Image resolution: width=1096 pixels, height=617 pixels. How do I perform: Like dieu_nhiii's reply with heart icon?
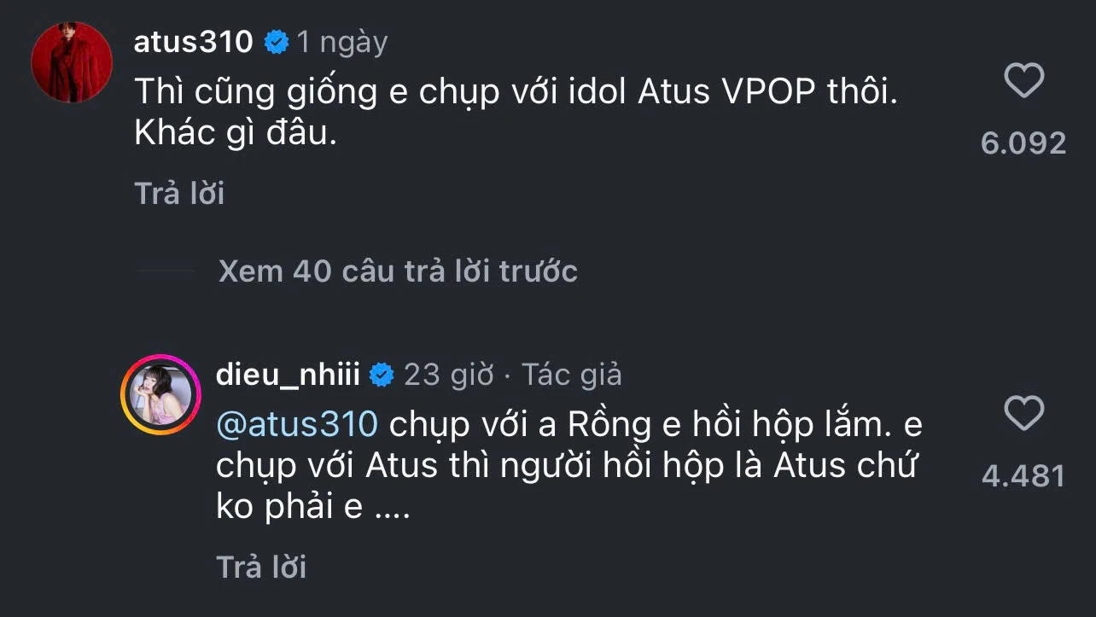tap(1023, 415)
